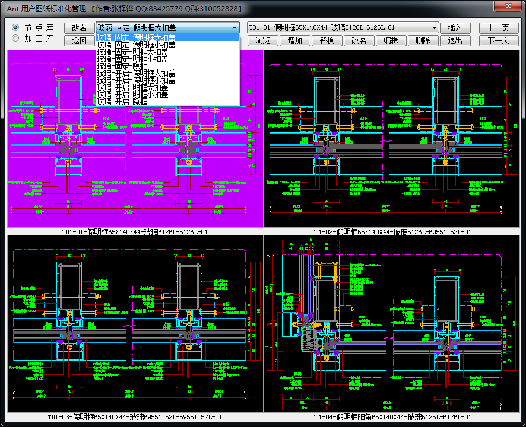Go to previous page with 上一页

click(498, 28)
